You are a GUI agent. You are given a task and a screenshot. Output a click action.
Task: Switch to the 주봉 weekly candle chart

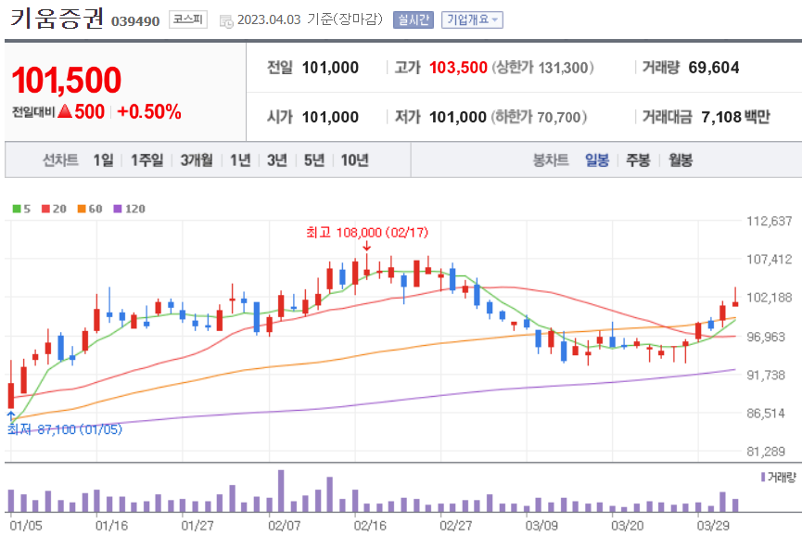[x=638, y=160]
